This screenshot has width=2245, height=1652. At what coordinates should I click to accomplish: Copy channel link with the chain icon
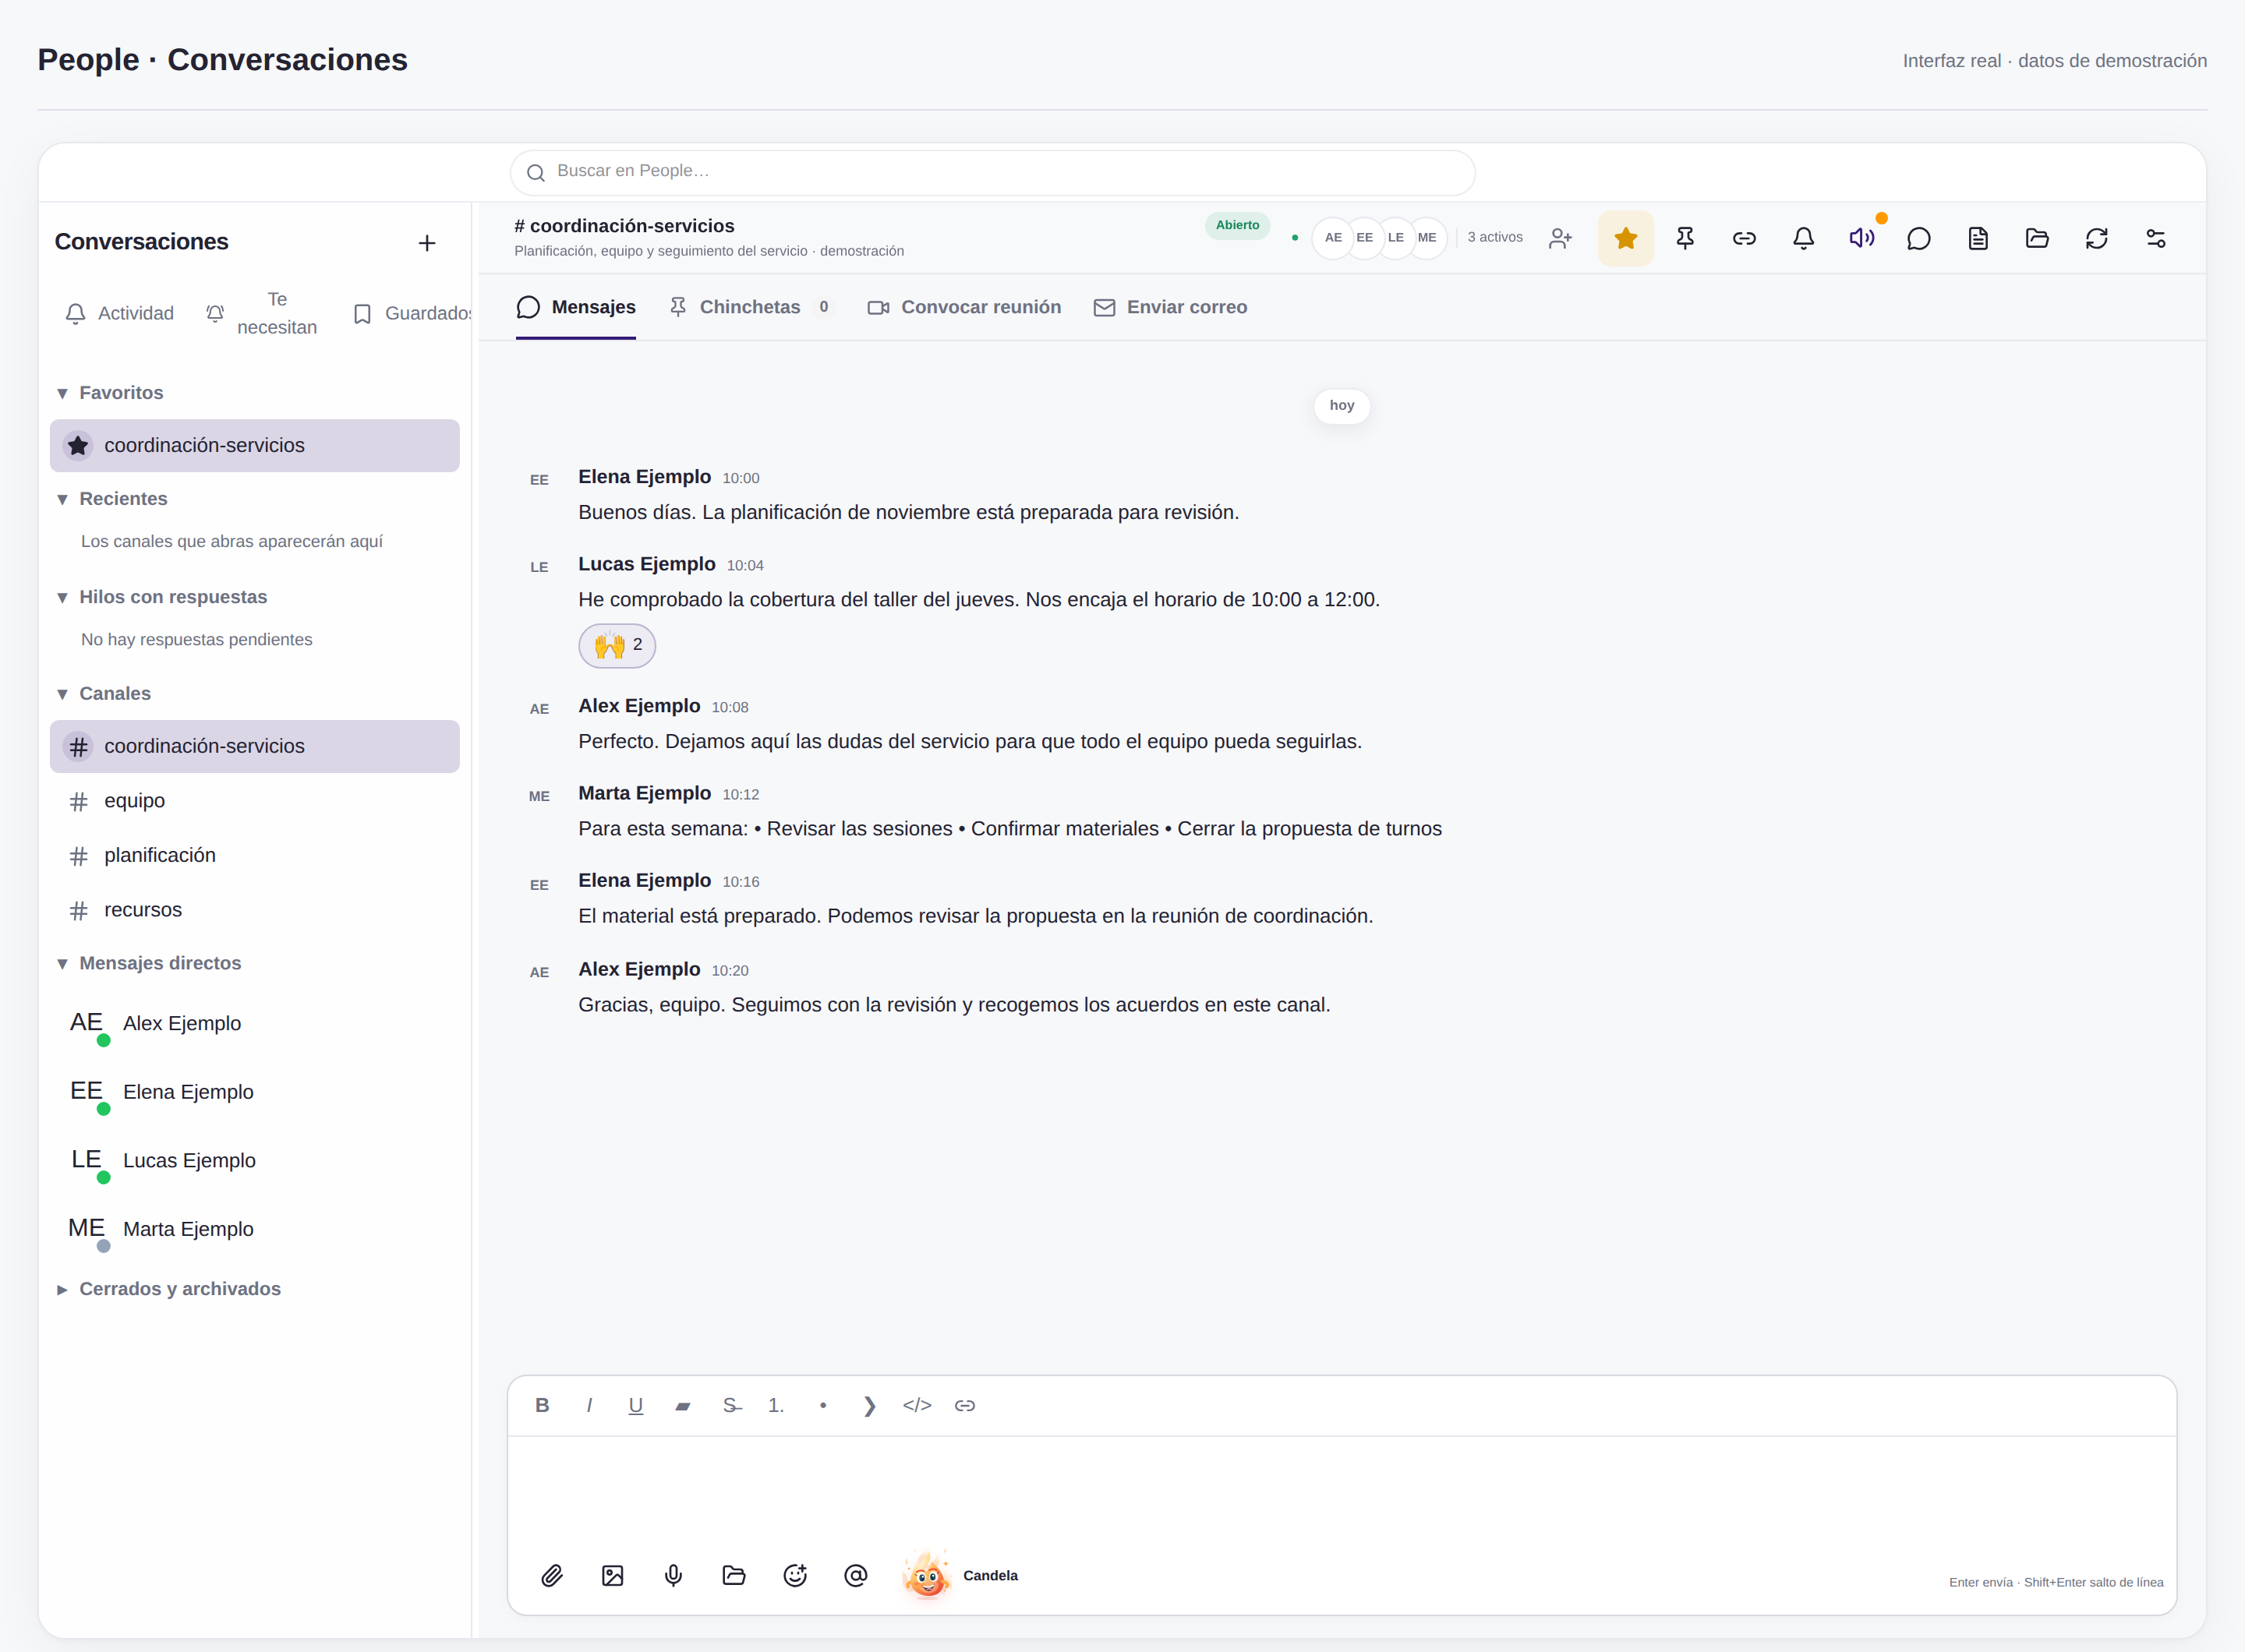tap(1744, 238)
